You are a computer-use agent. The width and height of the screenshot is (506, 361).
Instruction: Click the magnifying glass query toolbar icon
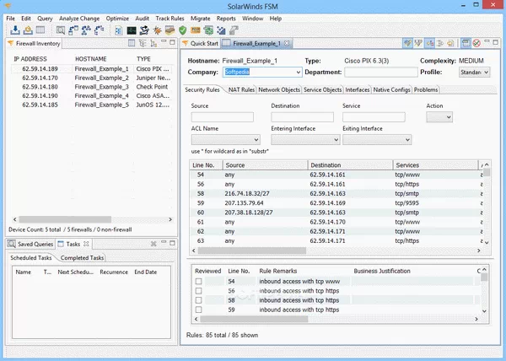coord(61,30)
